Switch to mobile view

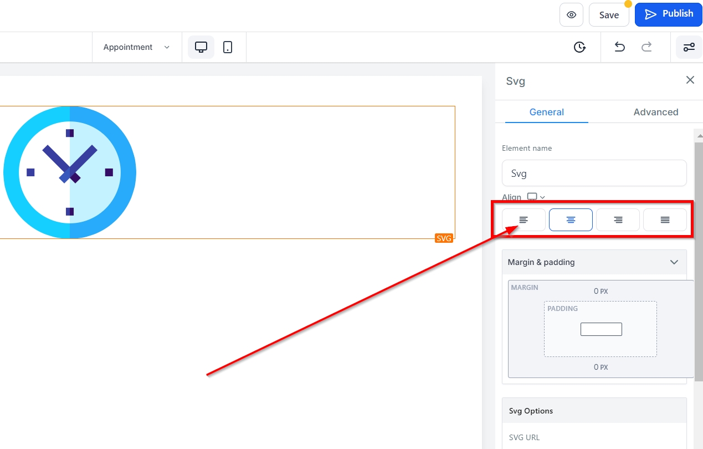[x=228, y=47]
